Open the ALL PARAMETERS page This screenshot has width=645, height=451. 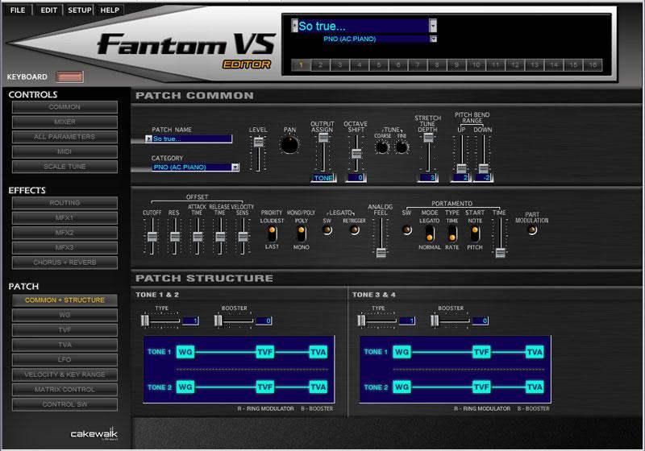pos(64,136)
